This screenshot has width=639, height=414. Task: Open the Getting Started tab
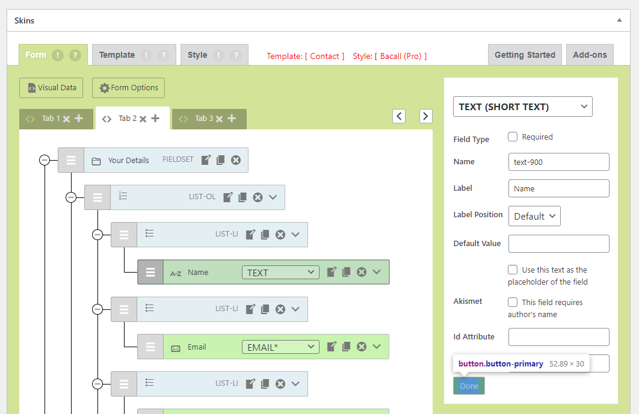click(525, 55)
